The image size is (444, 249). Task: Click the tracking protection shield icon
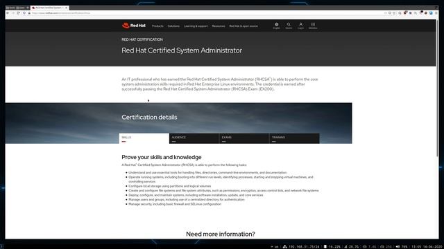24,13
